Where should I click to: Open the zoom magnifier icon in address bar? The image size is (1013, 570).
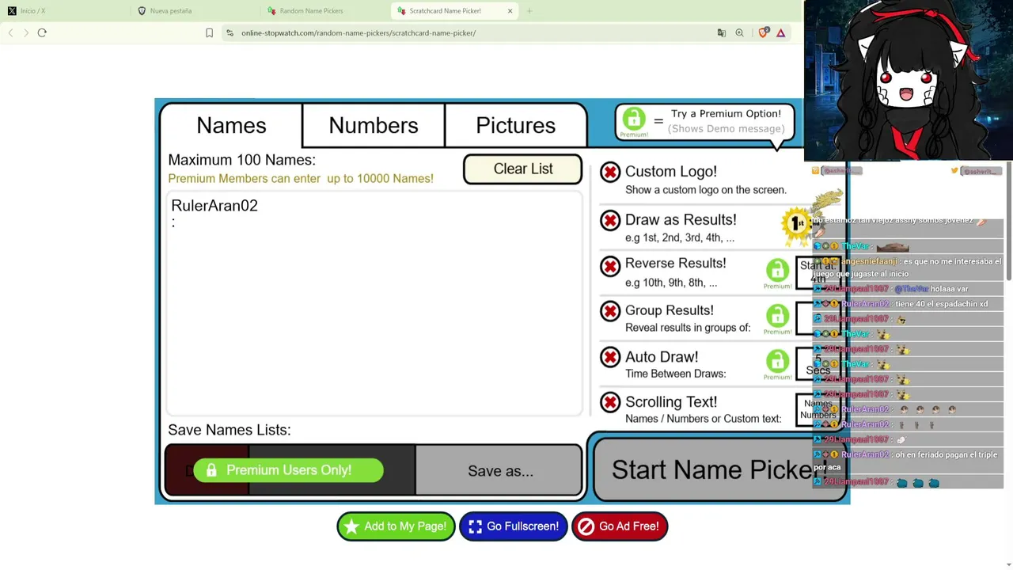point(739,33)
